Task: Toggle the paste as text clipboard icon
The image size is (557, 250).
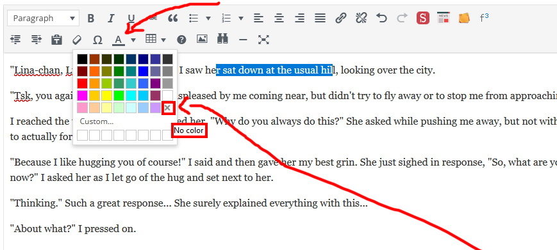Action: pyautogui.click(x=56, y=40)
